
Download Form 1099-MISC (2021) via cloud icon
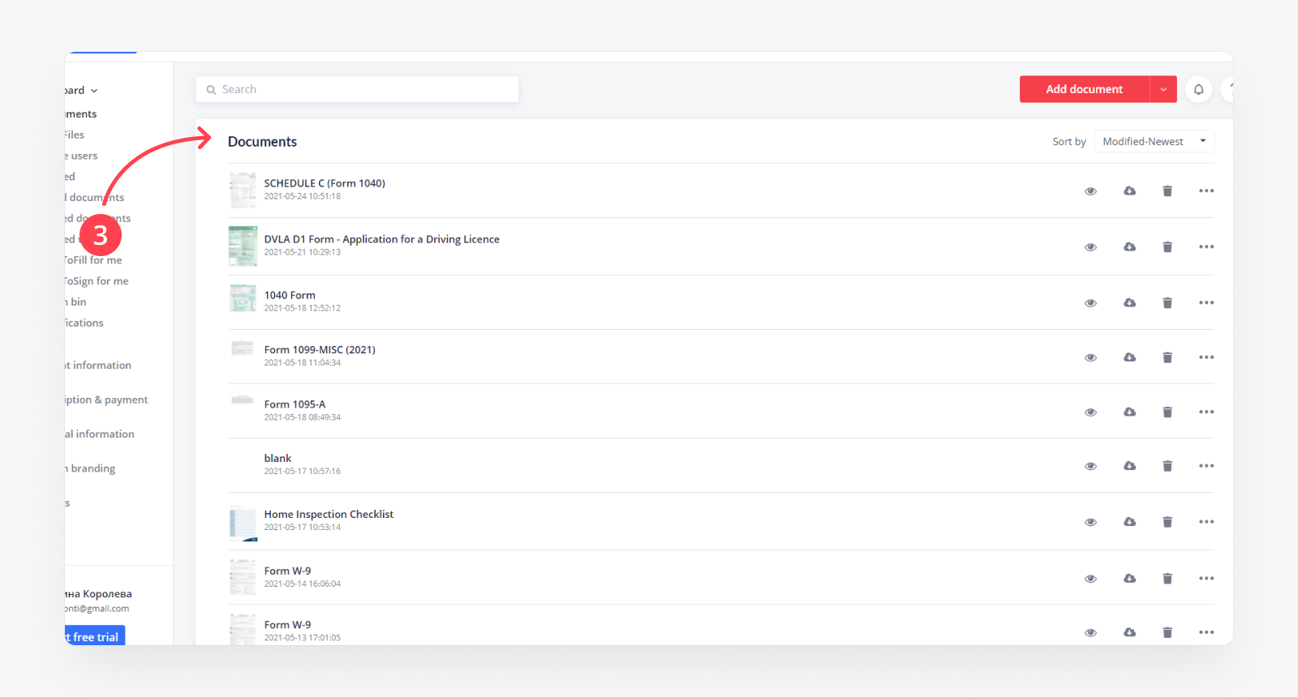1129,357
